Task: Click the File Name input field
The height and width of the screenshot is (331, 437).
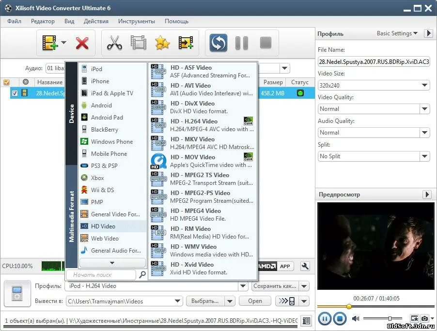Action: coord(374,61)
